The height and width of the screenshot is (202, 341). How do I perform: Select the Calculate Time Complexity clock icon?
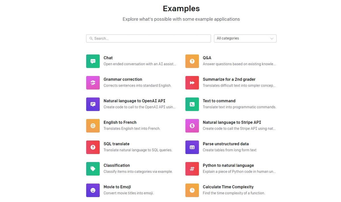tap(192, 190)
